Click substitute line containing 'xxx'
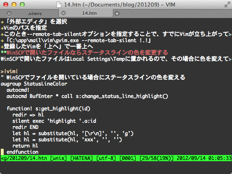The width and height of the screenshot is (232, 174). (67, 140)
